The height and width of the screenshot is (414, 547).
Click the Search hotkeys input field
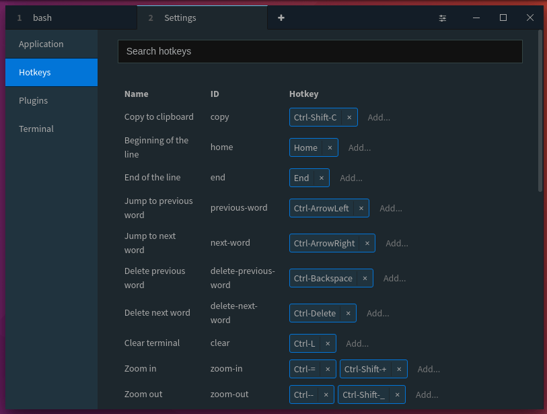(320, 51)
